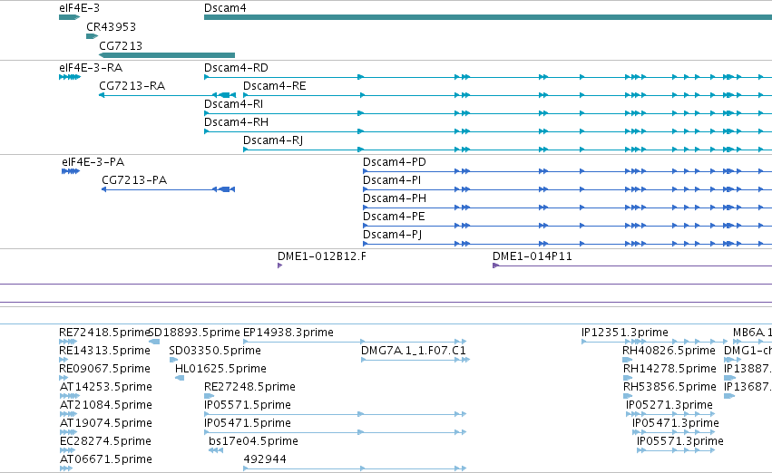Select EST IP12351.3prime label
This screenshot has height=473, width=772.
pyautogui.click(x=625, y=333)
